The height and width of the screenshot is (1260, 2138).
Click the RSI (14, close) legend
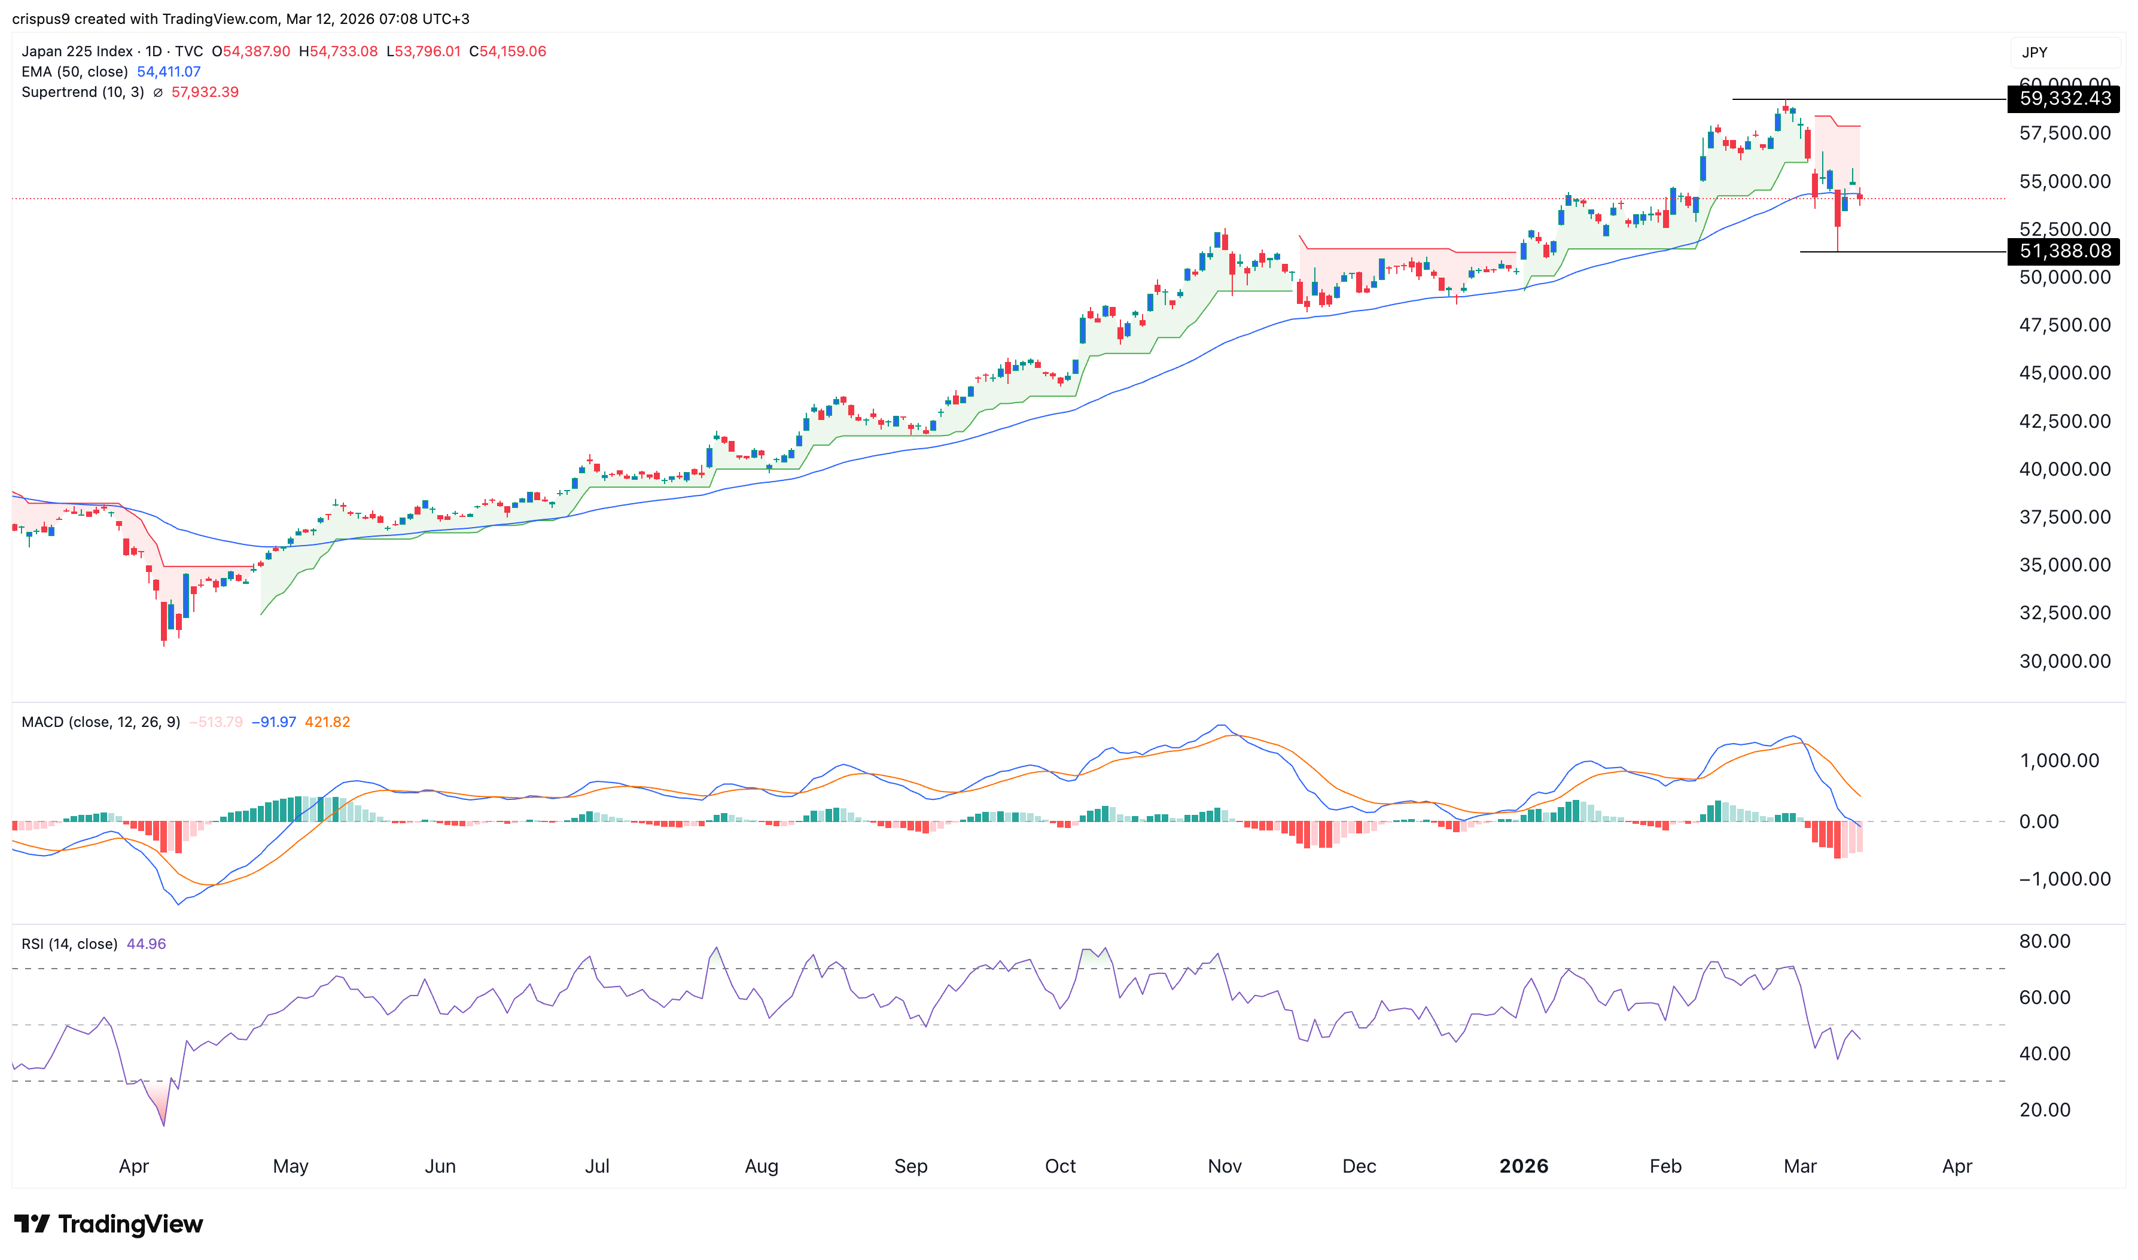[68, 944]
